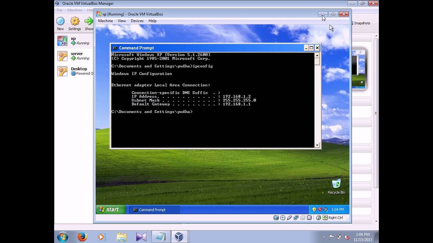This screenshot has height=243, width=433.
Task: Click Command Prompt taskbar button in XP
Action: [x=155, y=210]
